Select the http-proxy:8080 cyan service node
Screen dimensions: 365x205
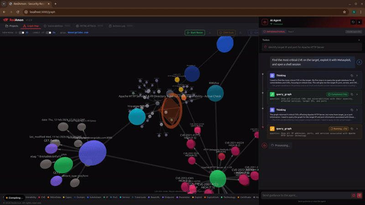[x=137, y=117]
